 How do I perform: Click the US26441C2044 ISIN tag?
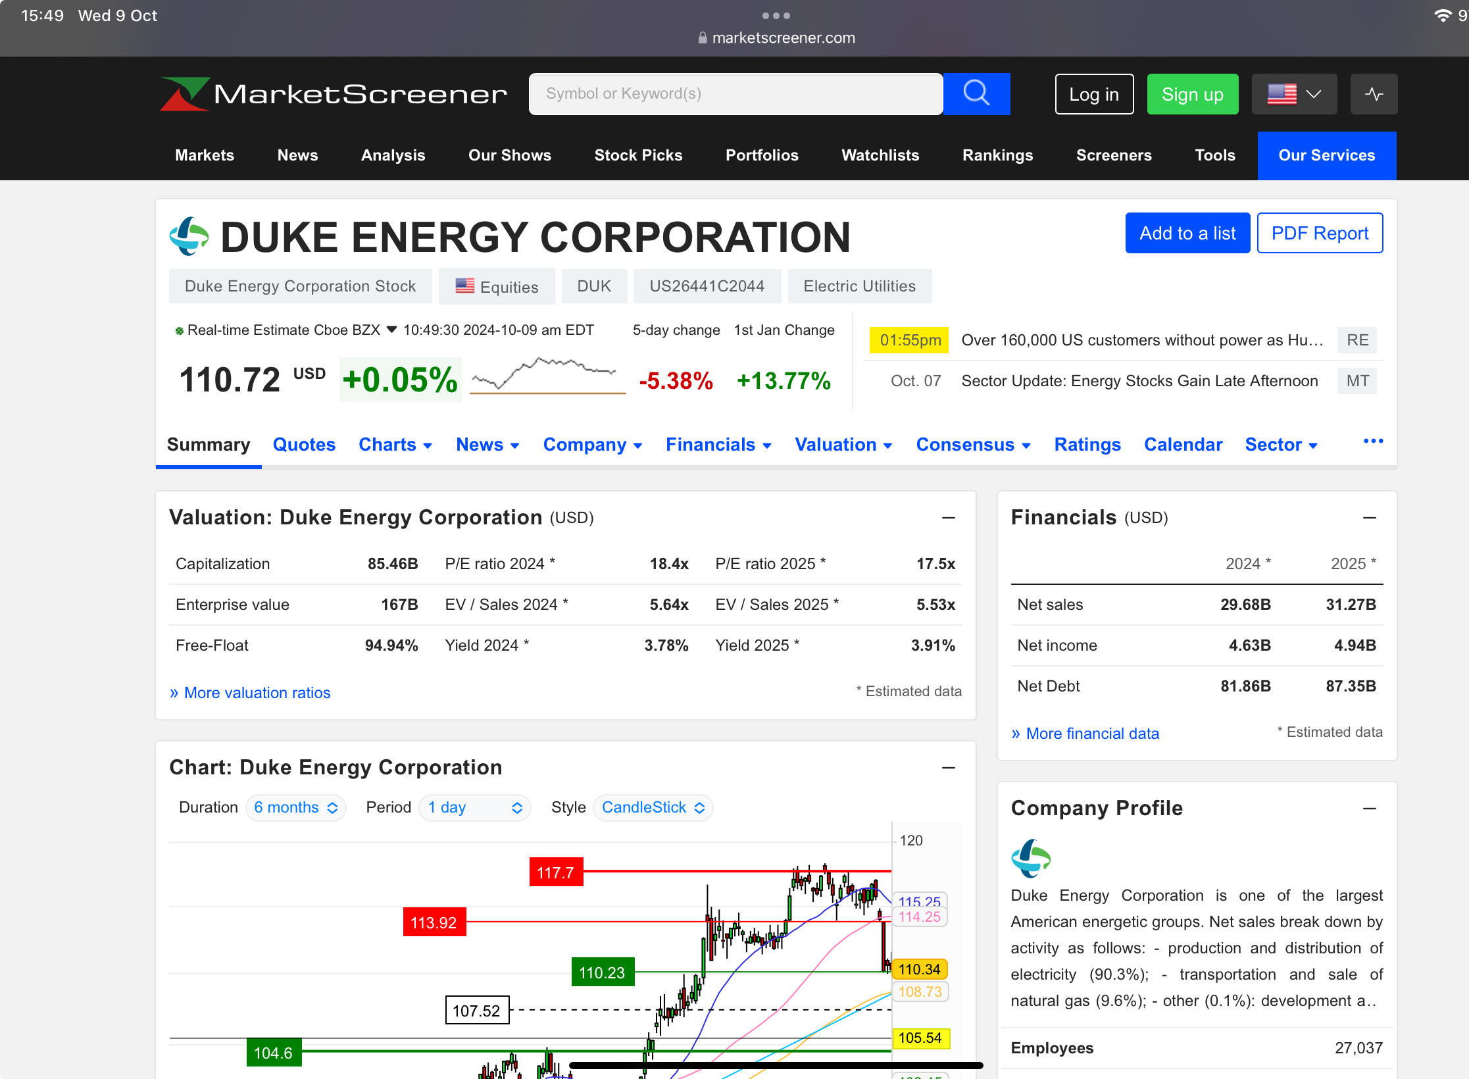point(707,286)
